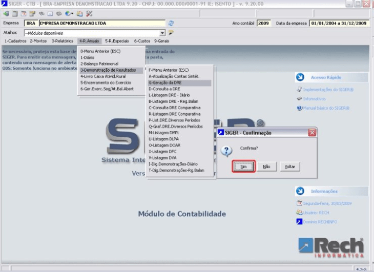Screen dimensions: 374x272
Task: Select F-Menu Anterior (ESC) submenu entry
Action: coord(179,70)
